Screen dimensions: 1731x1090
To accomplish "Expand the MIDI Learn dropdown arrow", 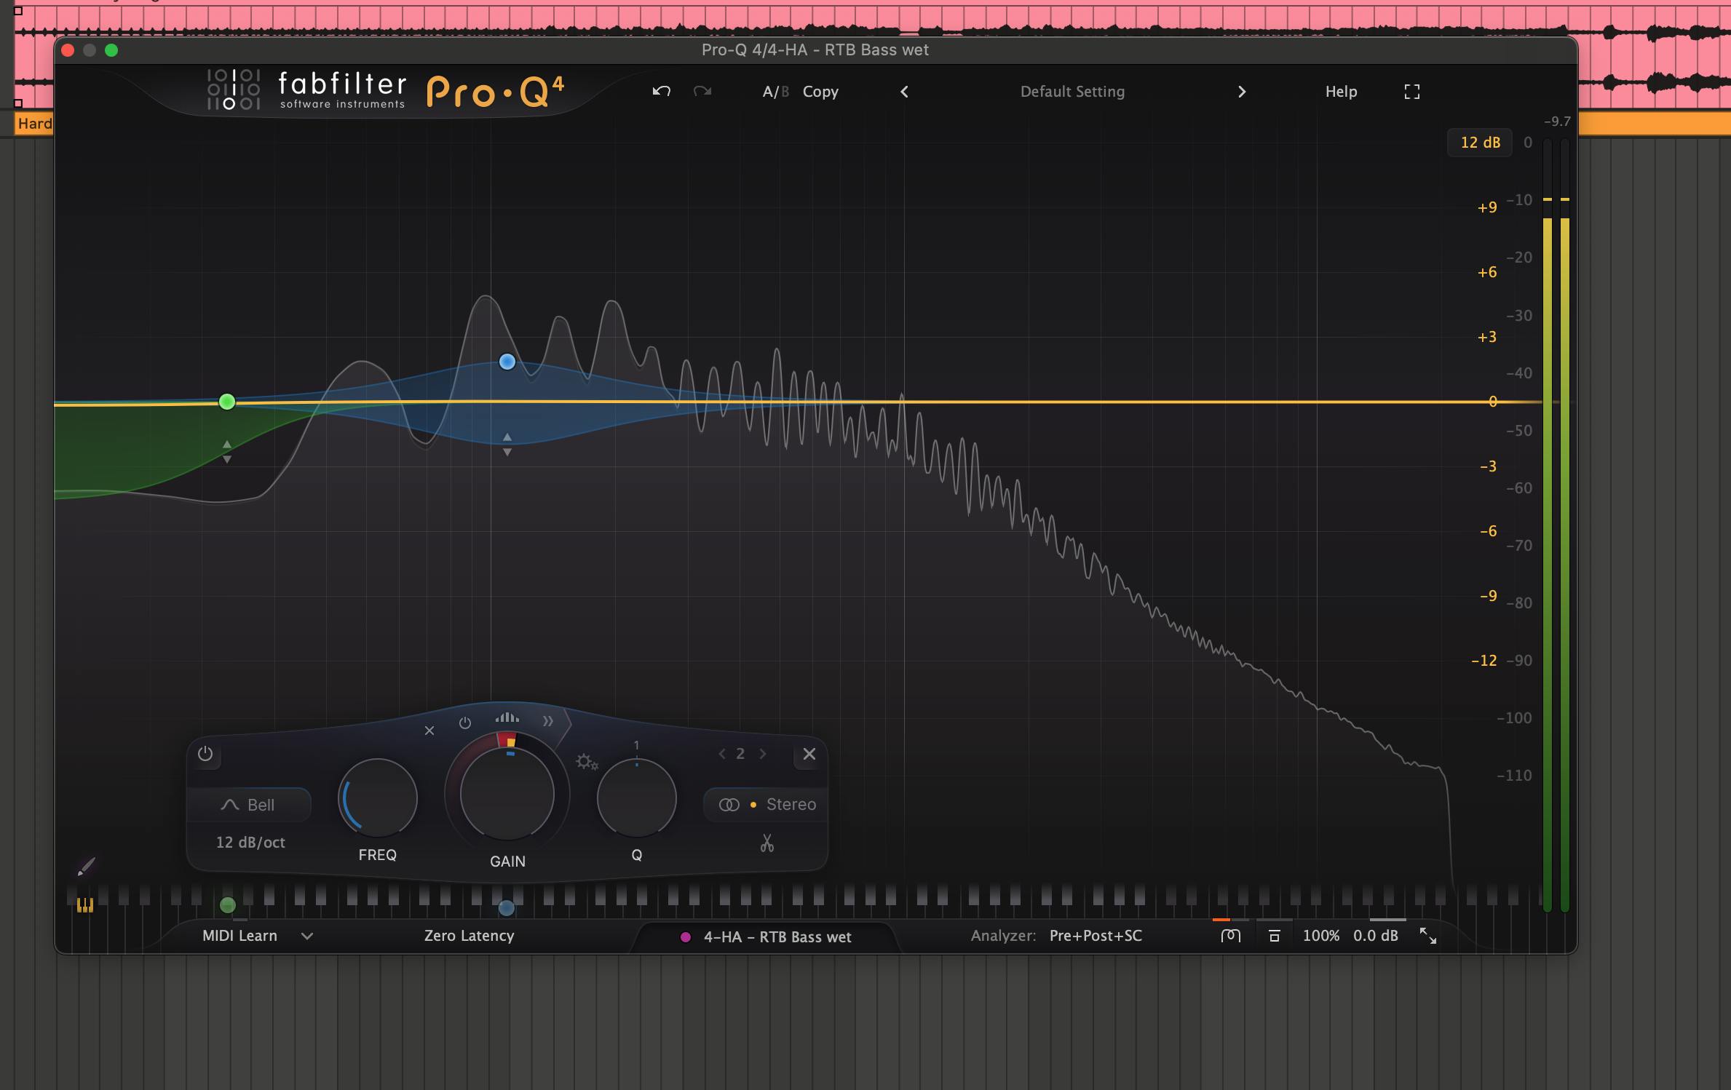I will point(307,936).
